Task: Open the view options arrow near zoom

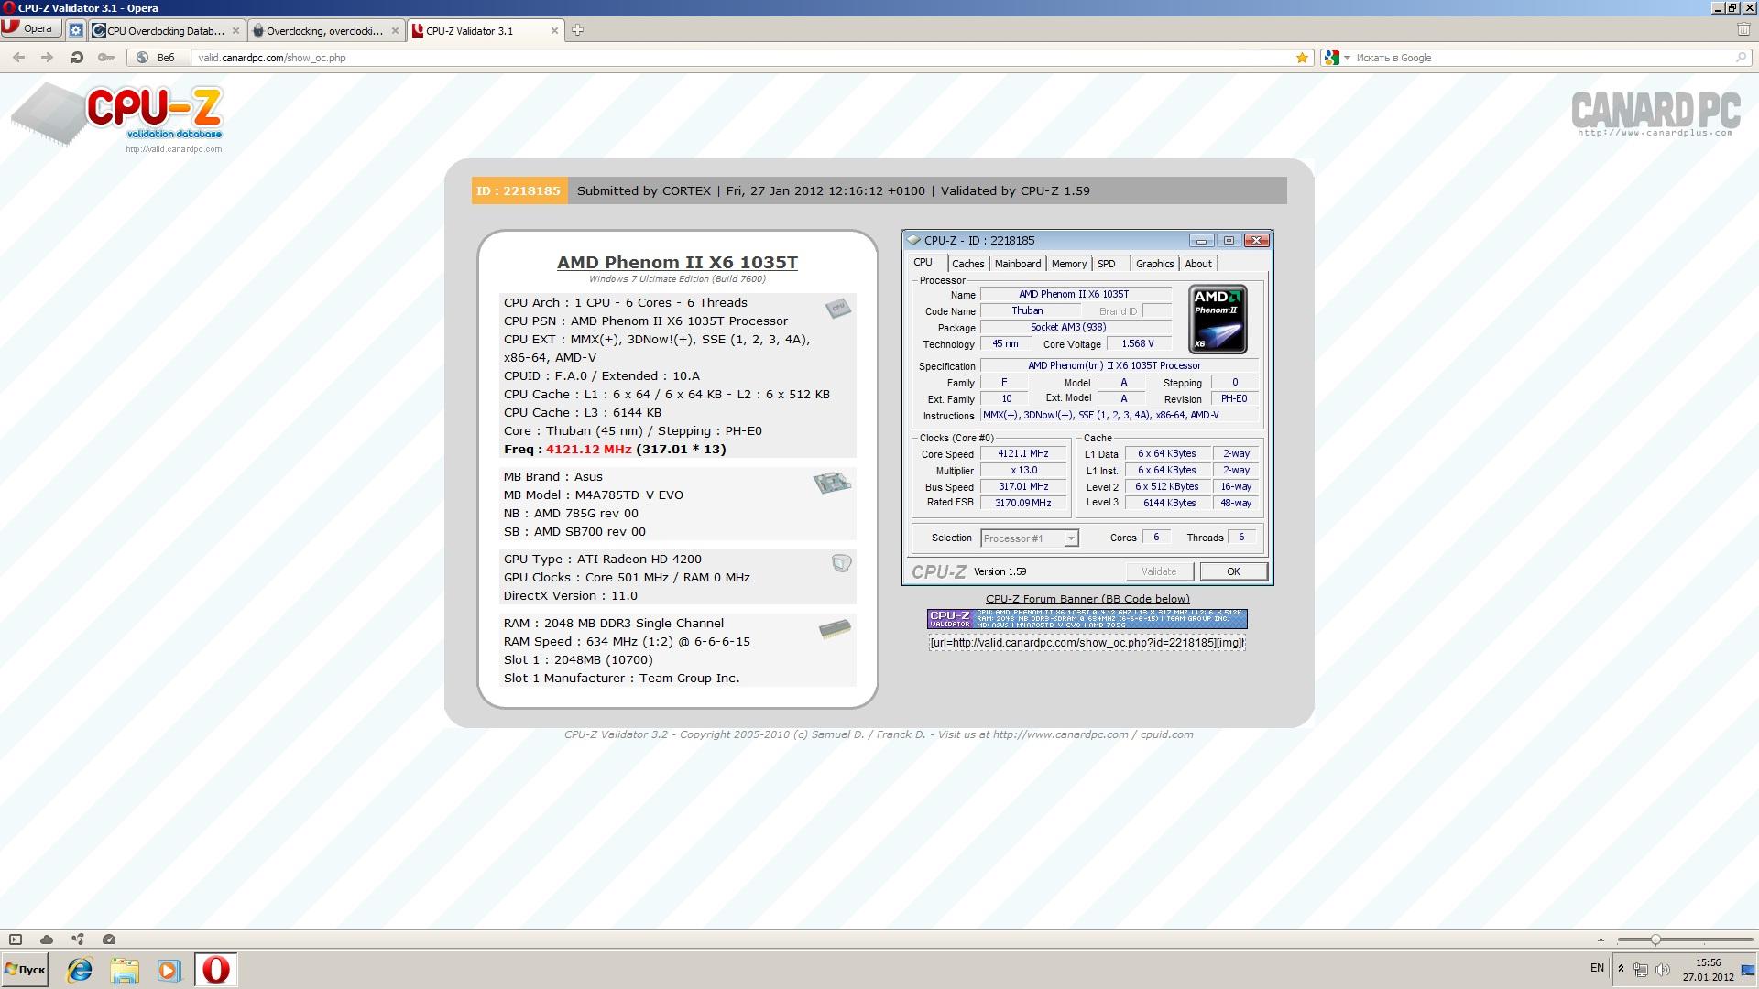Action: click(1601, 940)
